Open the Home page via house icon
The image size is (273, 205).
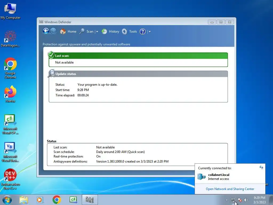63,31
